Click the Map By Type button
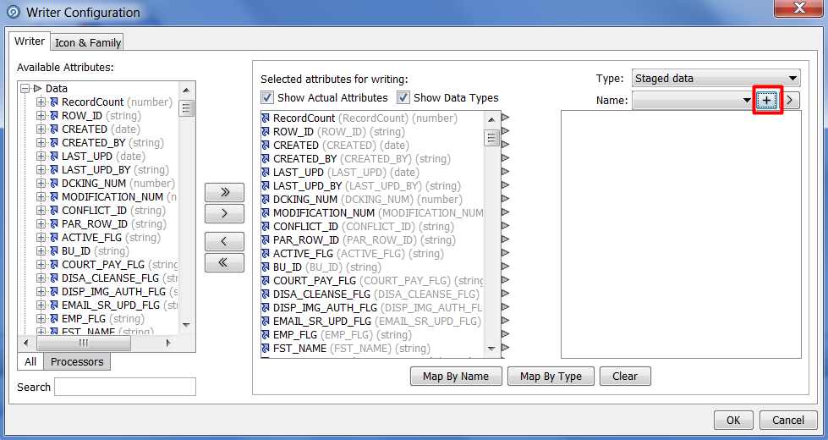Image resolution: width=828 pixels, height=440 pixels. 551,376
